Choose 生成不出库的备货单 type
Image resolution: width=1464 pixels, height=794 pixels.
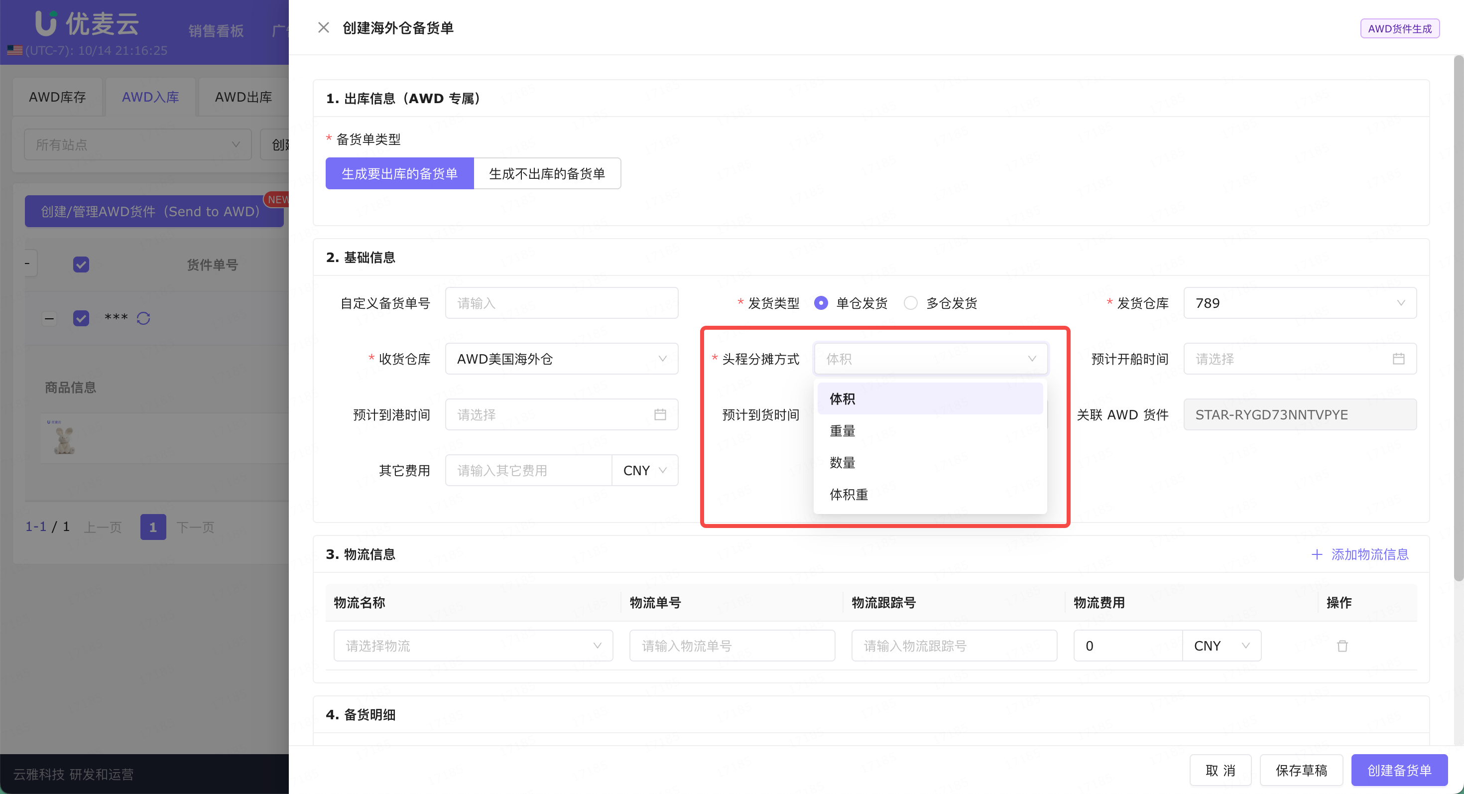coord(547,173)
